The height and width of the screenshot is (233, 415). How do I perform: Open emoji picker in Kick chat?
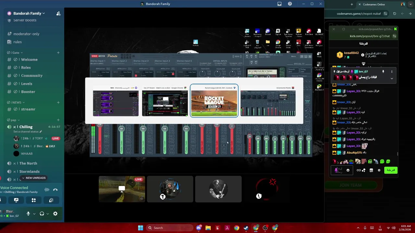coord(348,170)
